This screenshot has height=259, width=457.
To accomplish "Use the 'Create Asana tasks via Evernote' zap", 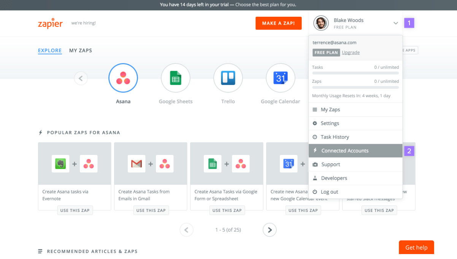I will point(75,210).
